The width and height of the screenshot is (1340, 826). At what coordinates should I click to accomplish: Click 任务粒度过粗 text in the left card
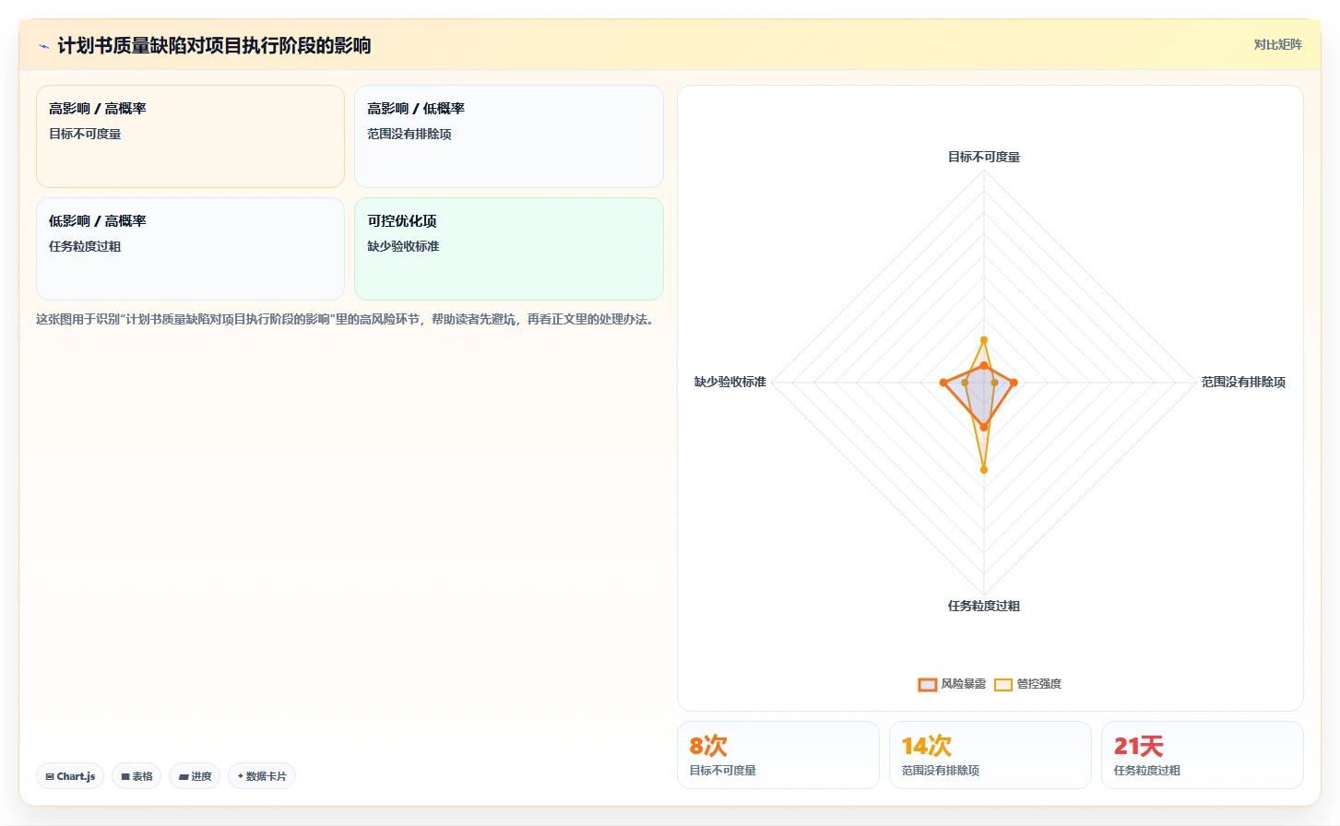coord(85,246)
